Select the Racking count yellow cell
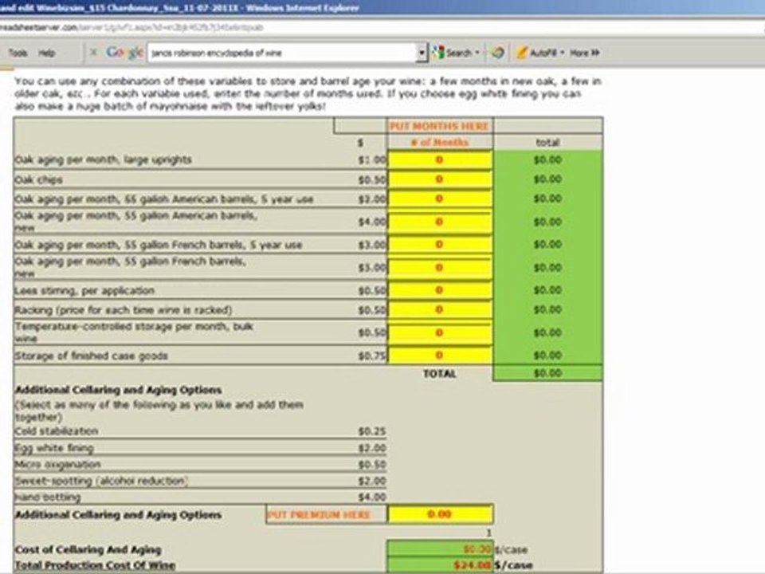This screenshot has height=574, width=765. pos(440,310)
